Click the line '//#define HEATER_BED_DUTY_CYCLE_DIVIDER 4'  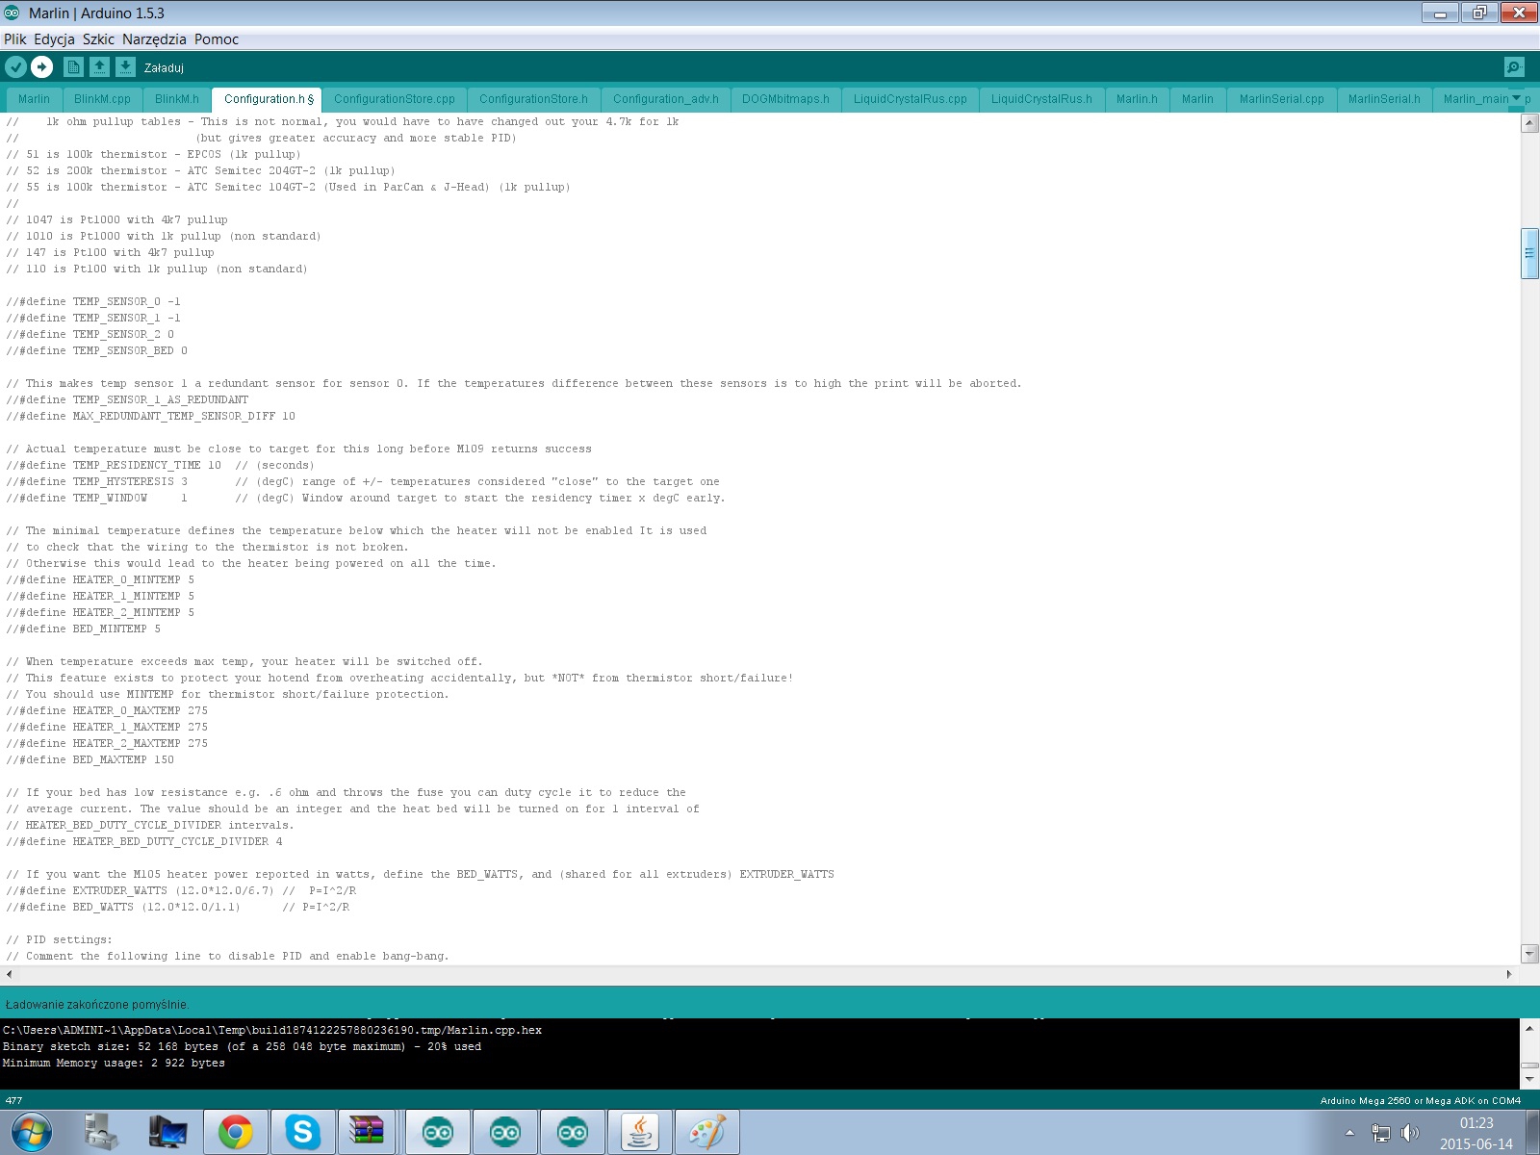pyautogui.click(x=144, y=841)
